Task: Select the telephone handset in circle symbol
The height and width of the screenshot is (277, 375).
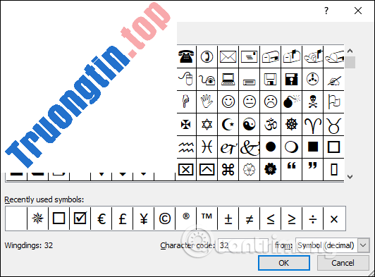Action: [x=207, y=56]
